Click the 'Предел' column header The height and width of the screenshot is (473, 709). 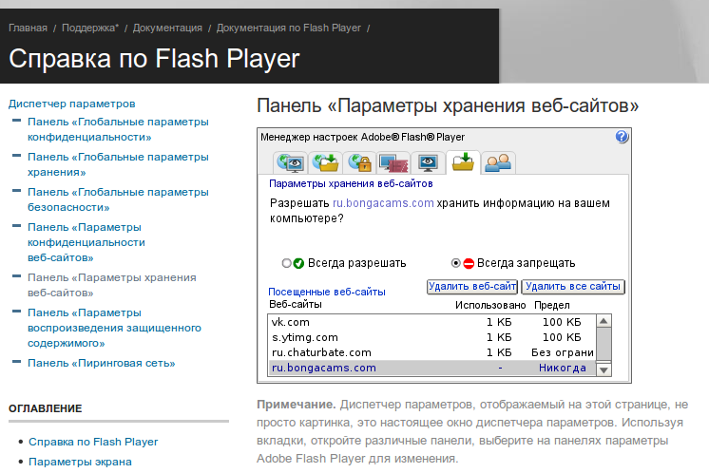[x=551, y=306]
